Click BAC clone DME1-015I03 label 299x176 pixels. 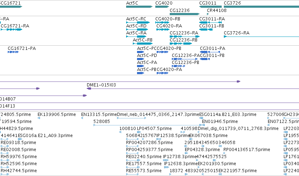[101, 85]
